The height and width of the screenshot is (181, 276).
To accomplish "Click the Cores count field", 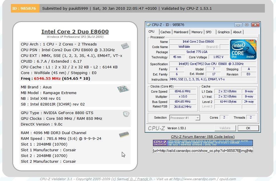I will pyautogui.click(x=224, y=117).
